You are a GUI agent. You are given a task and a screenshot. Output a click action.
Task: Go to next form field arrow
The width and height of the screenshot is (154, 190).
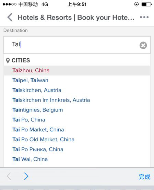[26, 176]
